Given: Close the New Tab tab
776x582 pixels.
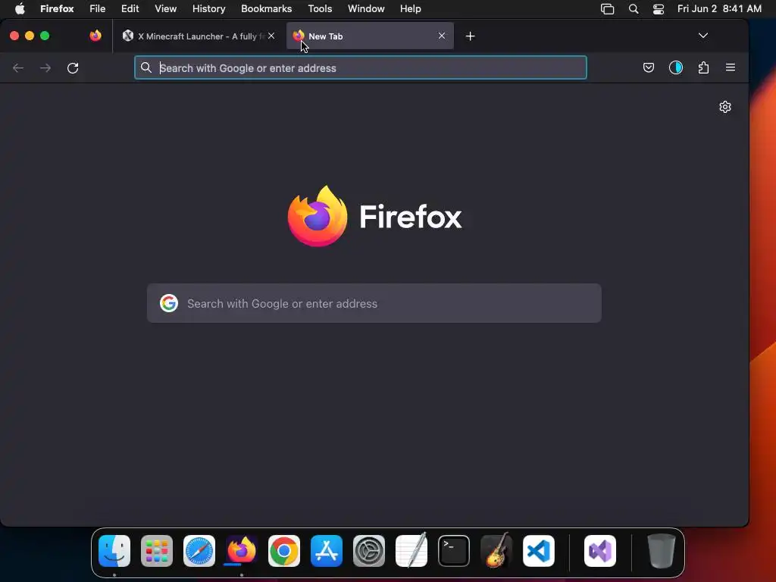Looking at the screenshot, I should (442, 36).
